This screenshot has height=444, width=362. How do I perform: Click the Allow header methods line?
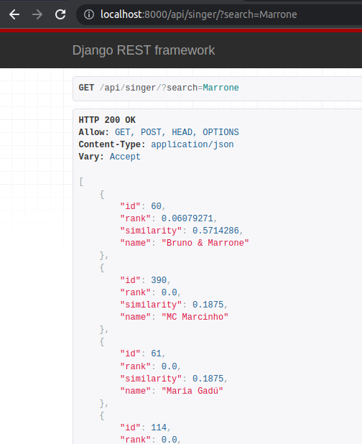click(159, 132)
